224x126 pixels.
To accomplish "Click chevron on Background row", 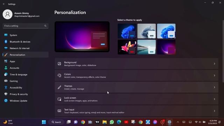I will click(x=215, y=64).
